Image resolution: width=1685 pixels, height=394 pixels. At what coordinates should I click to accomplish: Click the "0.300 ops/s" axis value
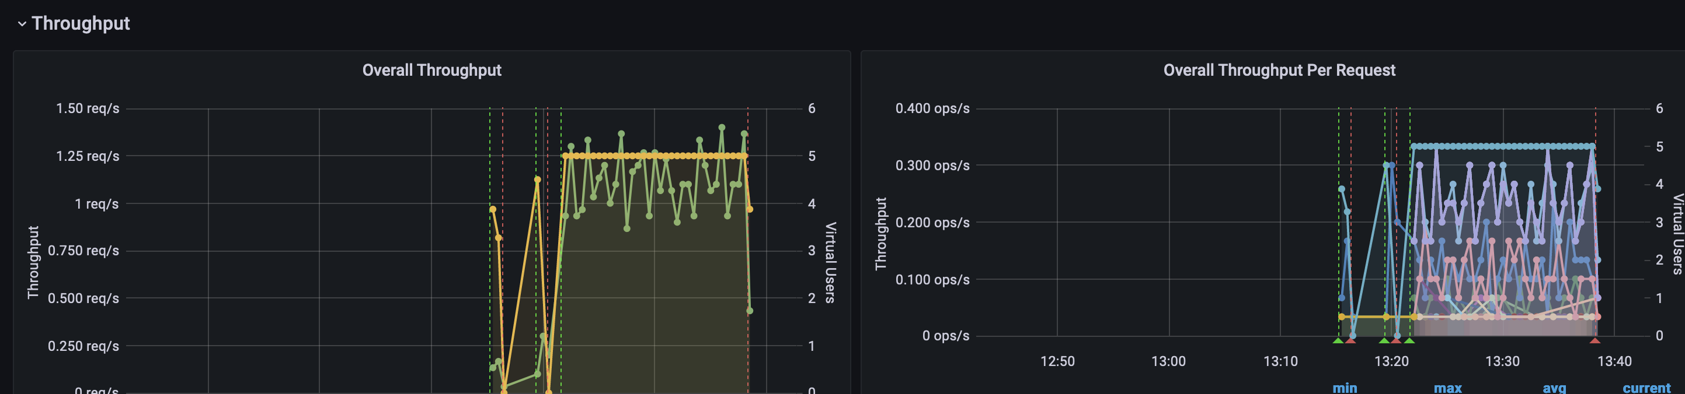point(933,166)
